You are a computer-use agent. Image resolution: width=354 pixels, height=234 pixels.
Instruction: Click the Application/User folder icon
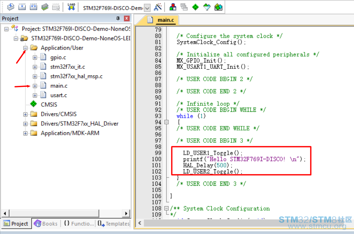tap(34, 48)
